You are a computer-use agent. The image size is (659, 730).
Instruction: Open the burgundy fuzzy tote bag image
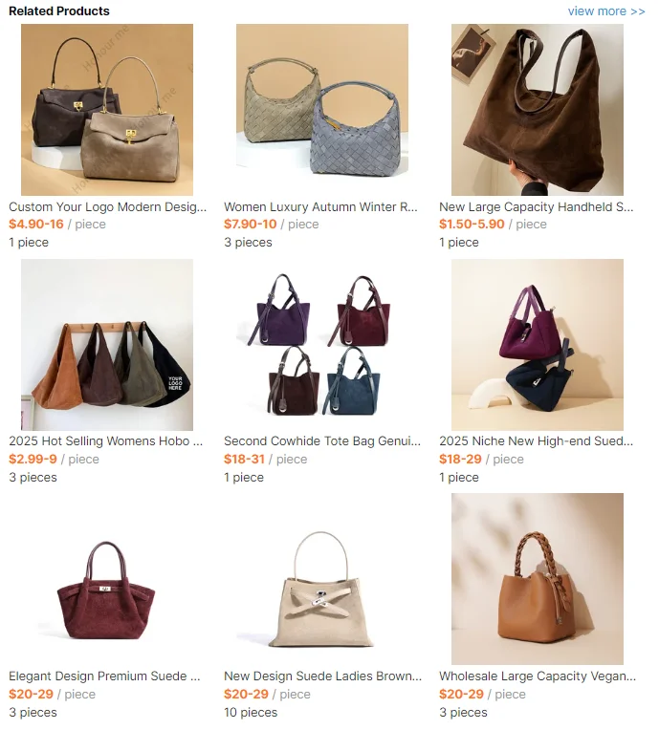click(107, 579)
